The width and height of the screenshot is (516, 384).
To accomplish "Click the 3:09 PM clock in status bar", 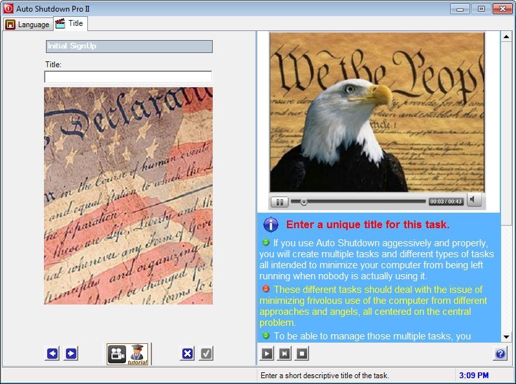I will coord(474,375).
